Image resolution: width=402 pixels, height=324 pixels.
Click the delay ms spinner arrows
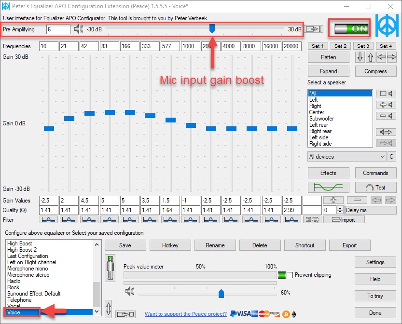(340, 210)
